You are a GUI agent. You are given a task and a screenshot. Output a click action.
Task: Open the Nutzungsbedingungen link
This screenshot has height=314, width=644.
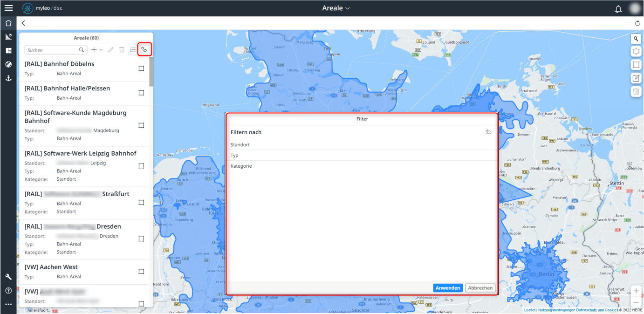(x=556, y=310)
